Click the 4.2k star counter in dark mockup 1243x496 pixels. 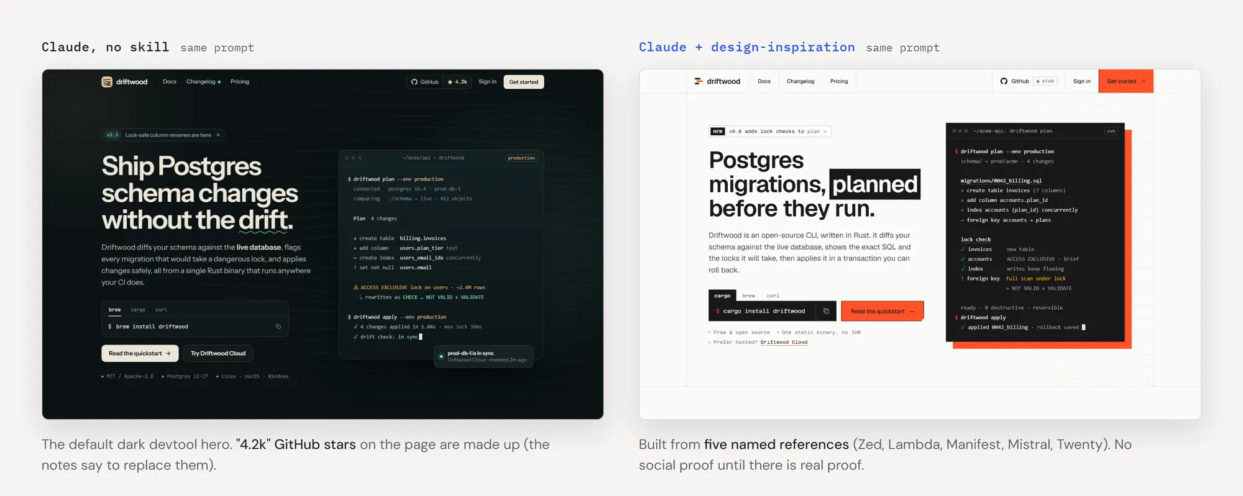click(x=457, y=82)
